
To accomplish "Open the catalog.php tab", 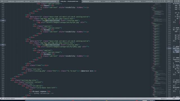I will pyautogui.click(x=86, y=1).
